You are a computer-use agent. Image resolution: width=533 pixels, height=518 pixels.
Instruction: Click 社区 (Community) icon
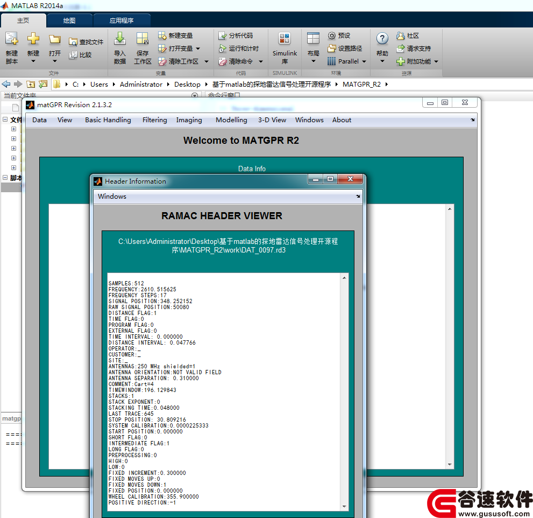pyautogui.click(x=401, y=36)
